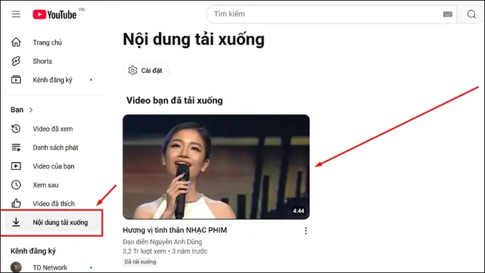The image size is (485, 273).
Task: Expand the Bạn section chevron
Action: (x=30, y=110)
